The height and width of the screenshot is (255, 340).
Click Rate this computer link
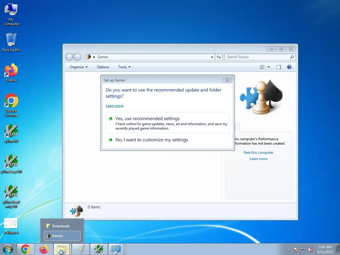[259, 152]
